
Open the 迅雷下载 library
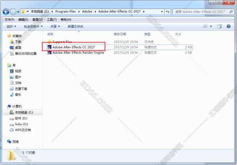pos(21,89)
